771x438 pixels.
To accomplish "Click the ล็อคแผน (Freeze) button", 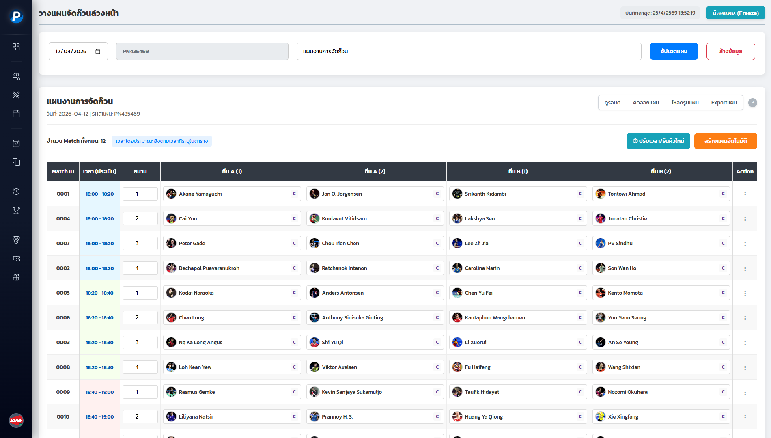I will click(x=735, y=13).
